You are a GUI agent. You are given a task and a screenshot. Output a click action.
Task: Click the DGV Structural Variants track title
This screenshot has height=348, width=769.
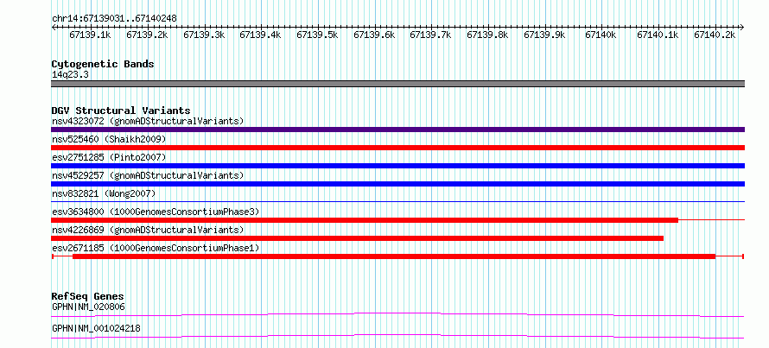coord(121,111)
